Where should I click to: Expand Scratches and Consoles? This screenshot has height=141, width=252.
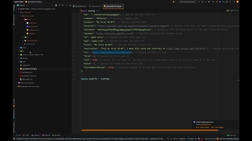tap(17, 86)
